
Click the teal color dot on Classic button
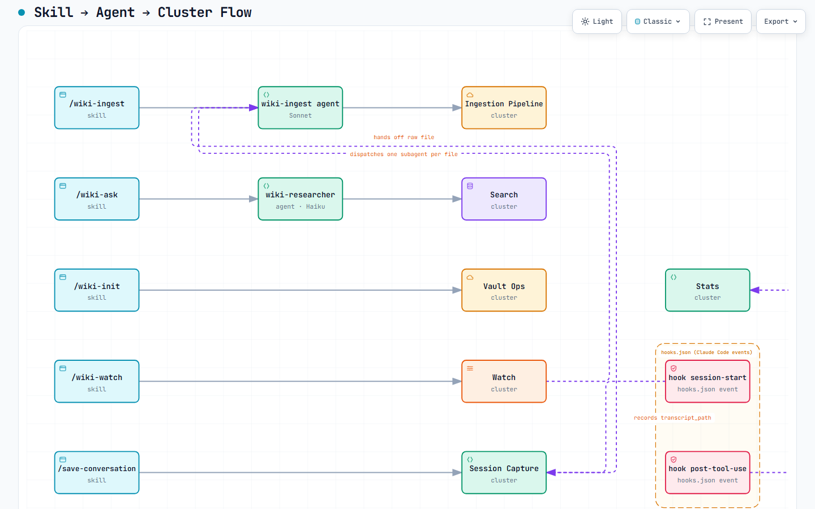point(637,21)
